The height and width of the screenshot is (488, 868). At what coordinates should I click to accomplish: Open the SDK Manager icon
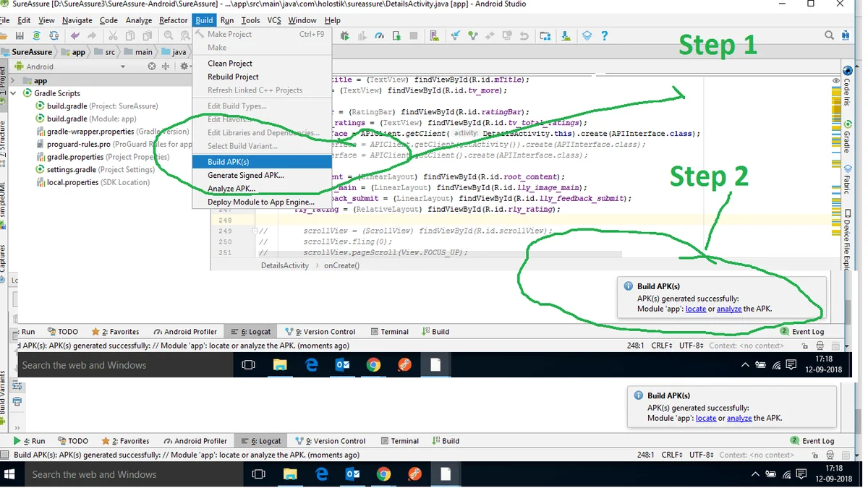566,35
